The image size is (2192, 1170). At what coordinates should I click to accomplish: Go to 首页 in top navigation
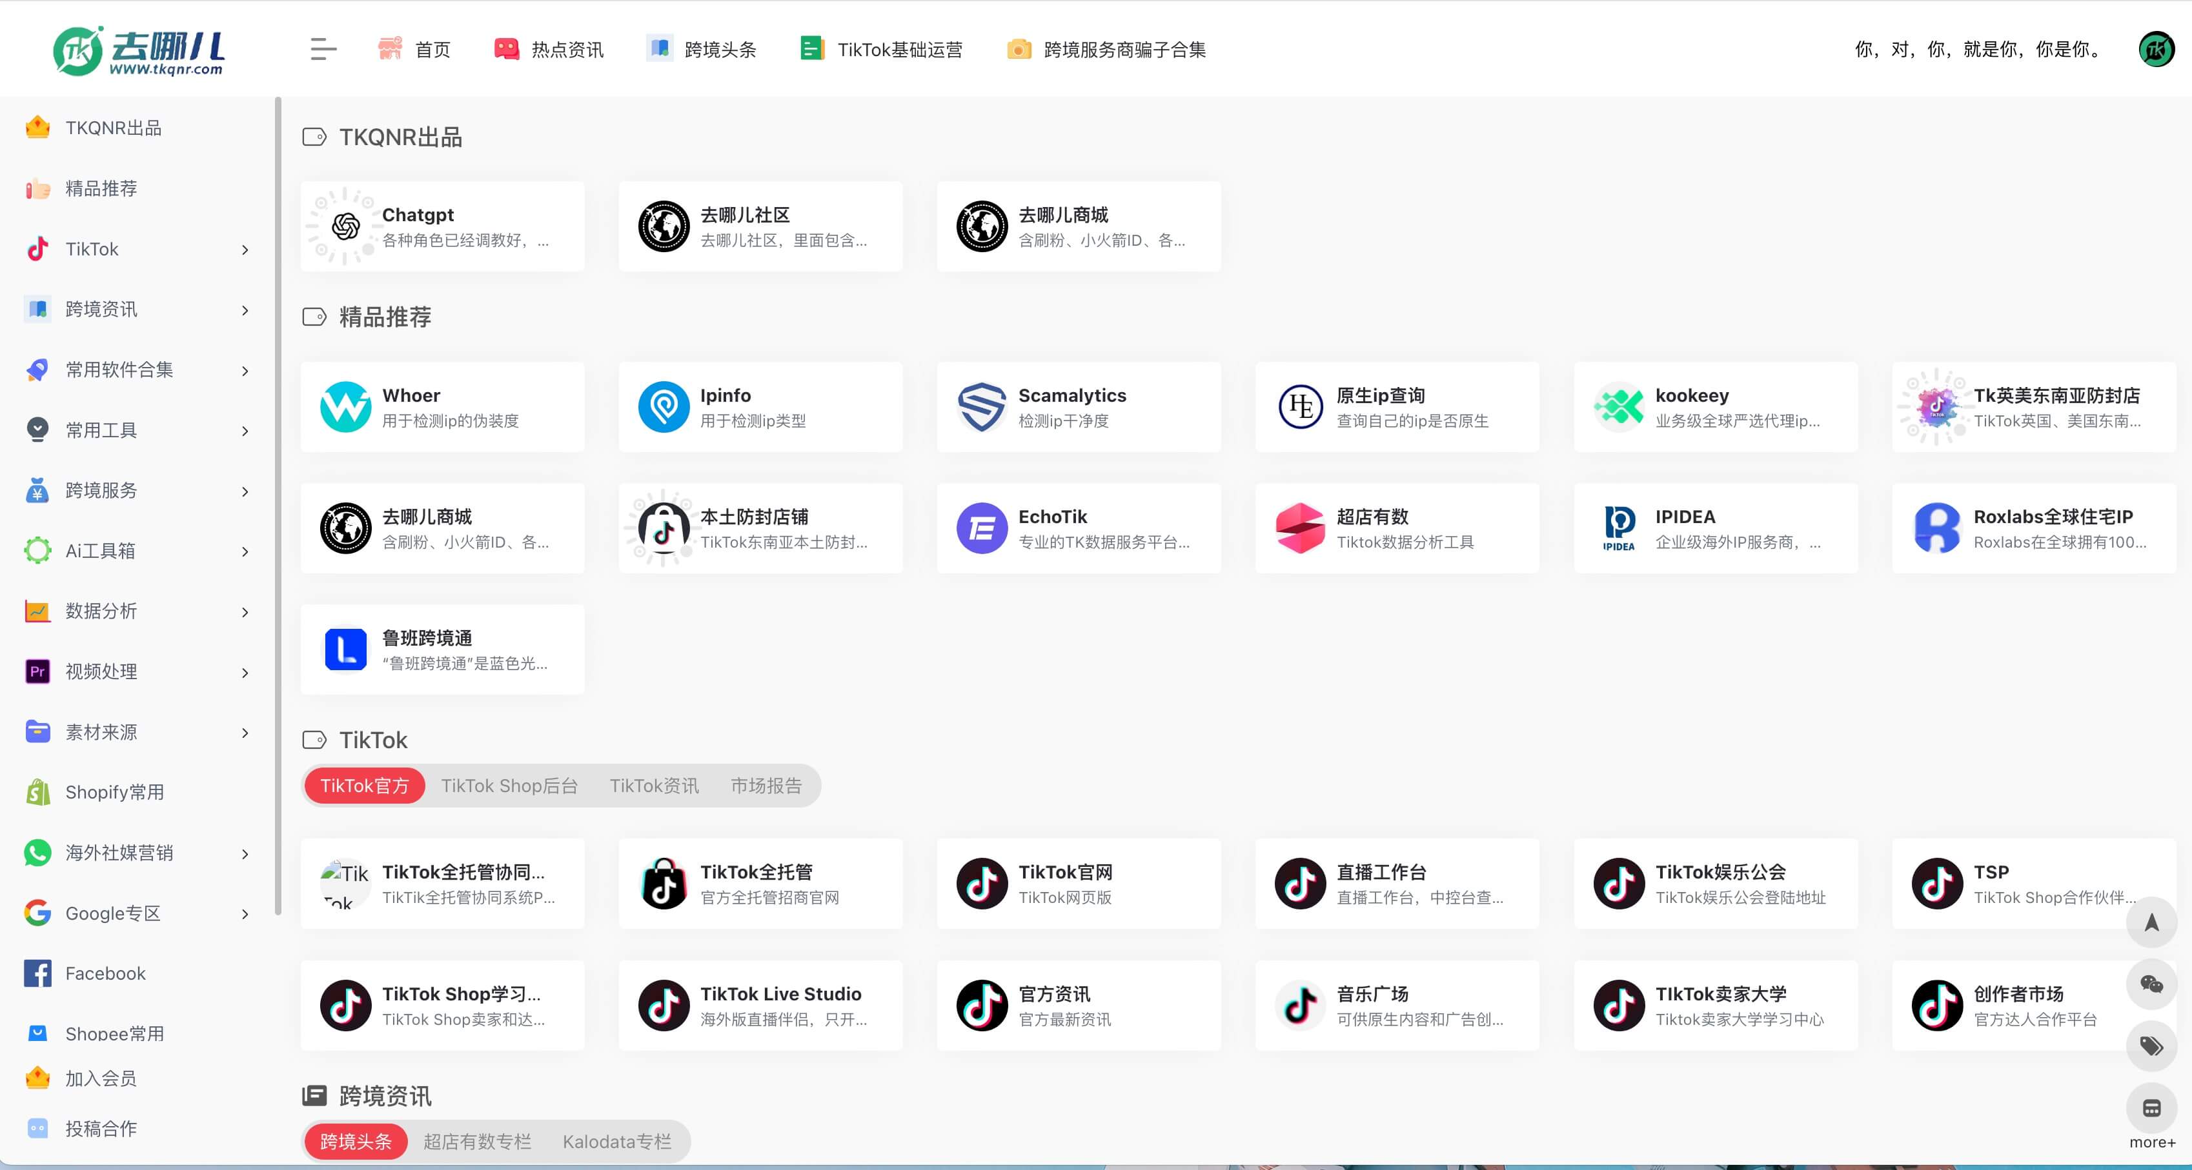click(x=414, y=49)
